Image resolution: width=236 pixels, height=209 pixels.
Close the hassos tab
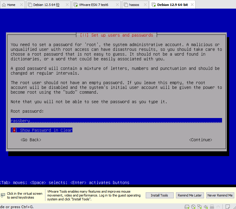pyautogui.click(x=145, y=5)
